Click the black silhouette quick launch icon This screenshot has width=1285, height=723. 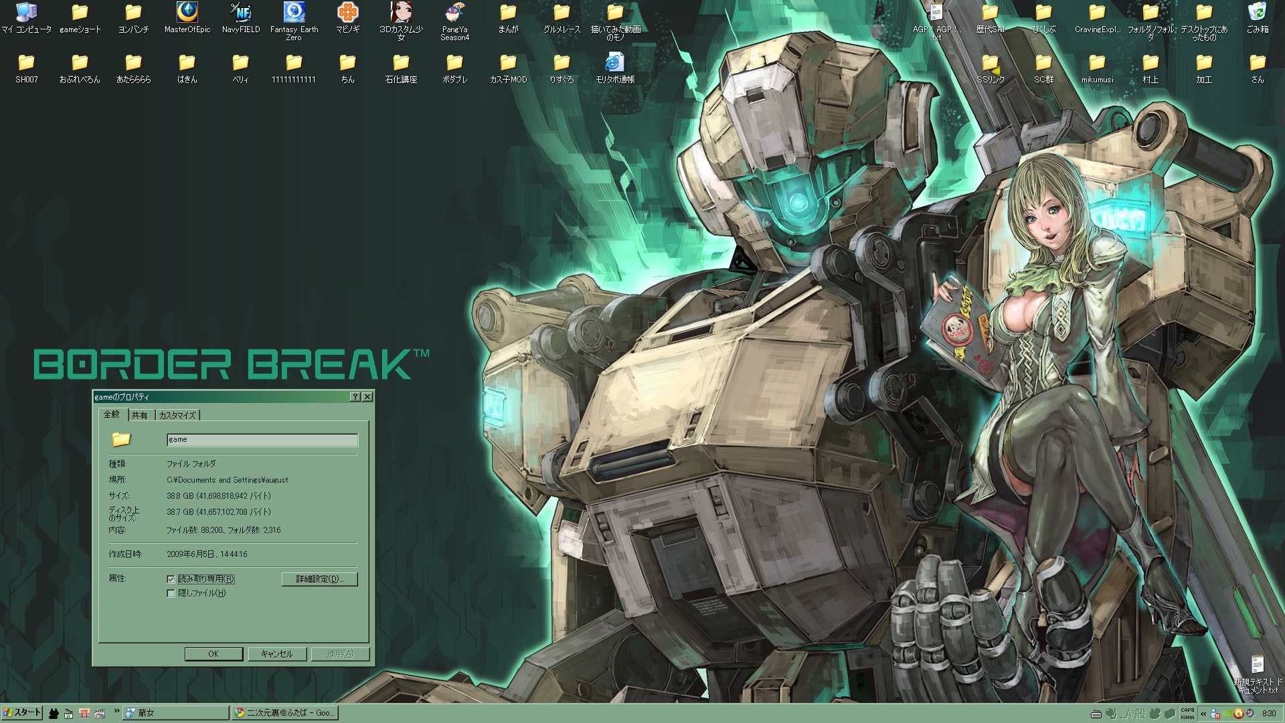(54, 714)
